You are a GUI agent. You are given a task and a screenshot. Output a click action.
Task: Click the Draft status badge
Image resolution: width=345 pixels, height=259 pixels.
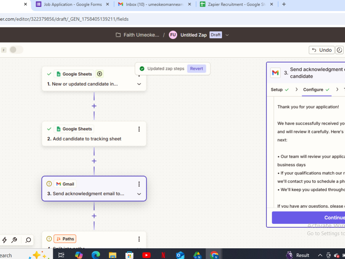coord(216,35)
